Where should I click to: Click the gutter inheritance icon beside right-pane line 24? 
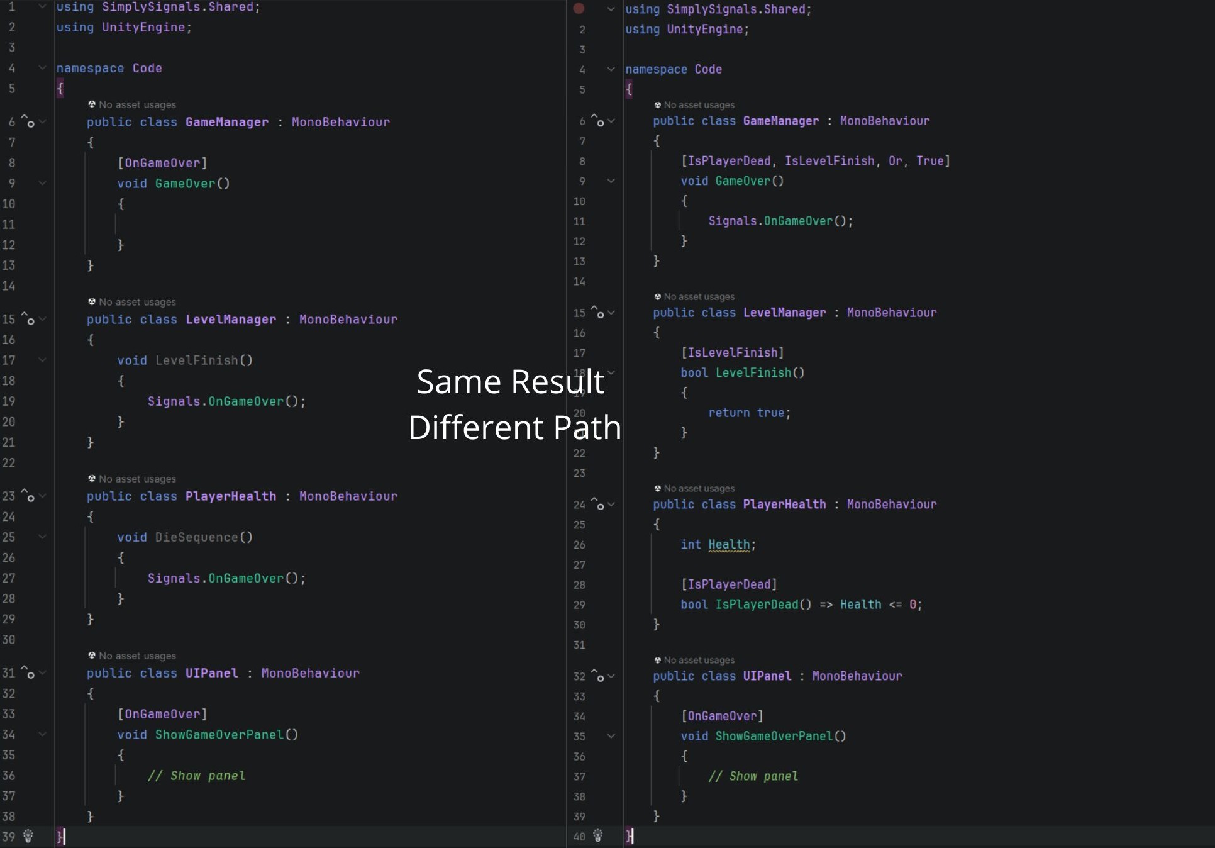coord(597,504)
